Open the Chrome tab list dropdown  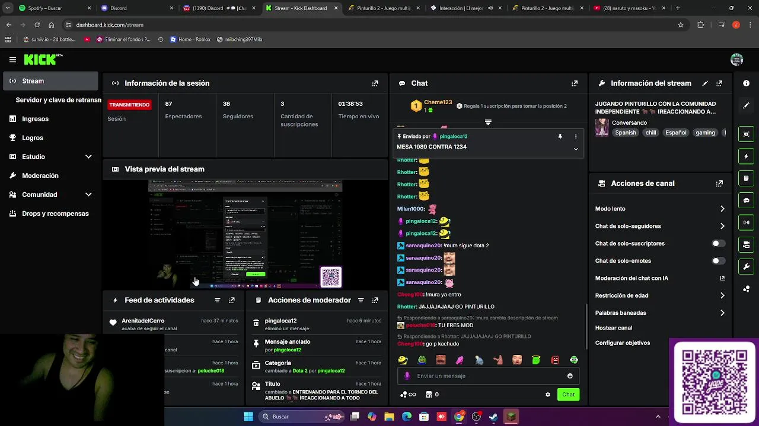(x=8, y=8)
